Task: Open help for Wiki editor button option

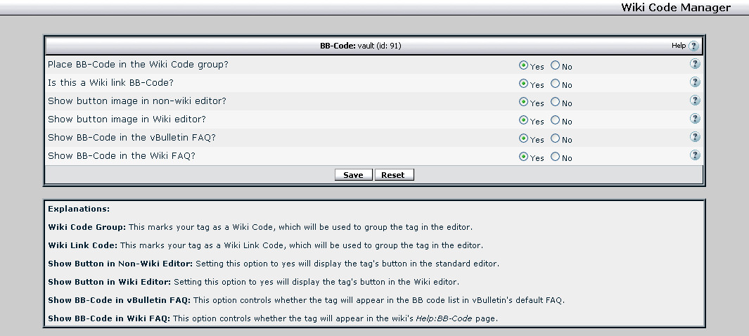Action: (695, 119)
